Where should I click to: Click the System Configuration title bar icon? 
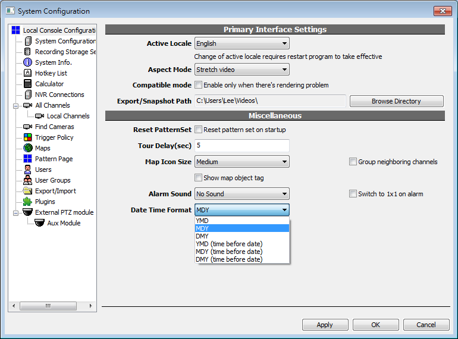click(10, 11)
